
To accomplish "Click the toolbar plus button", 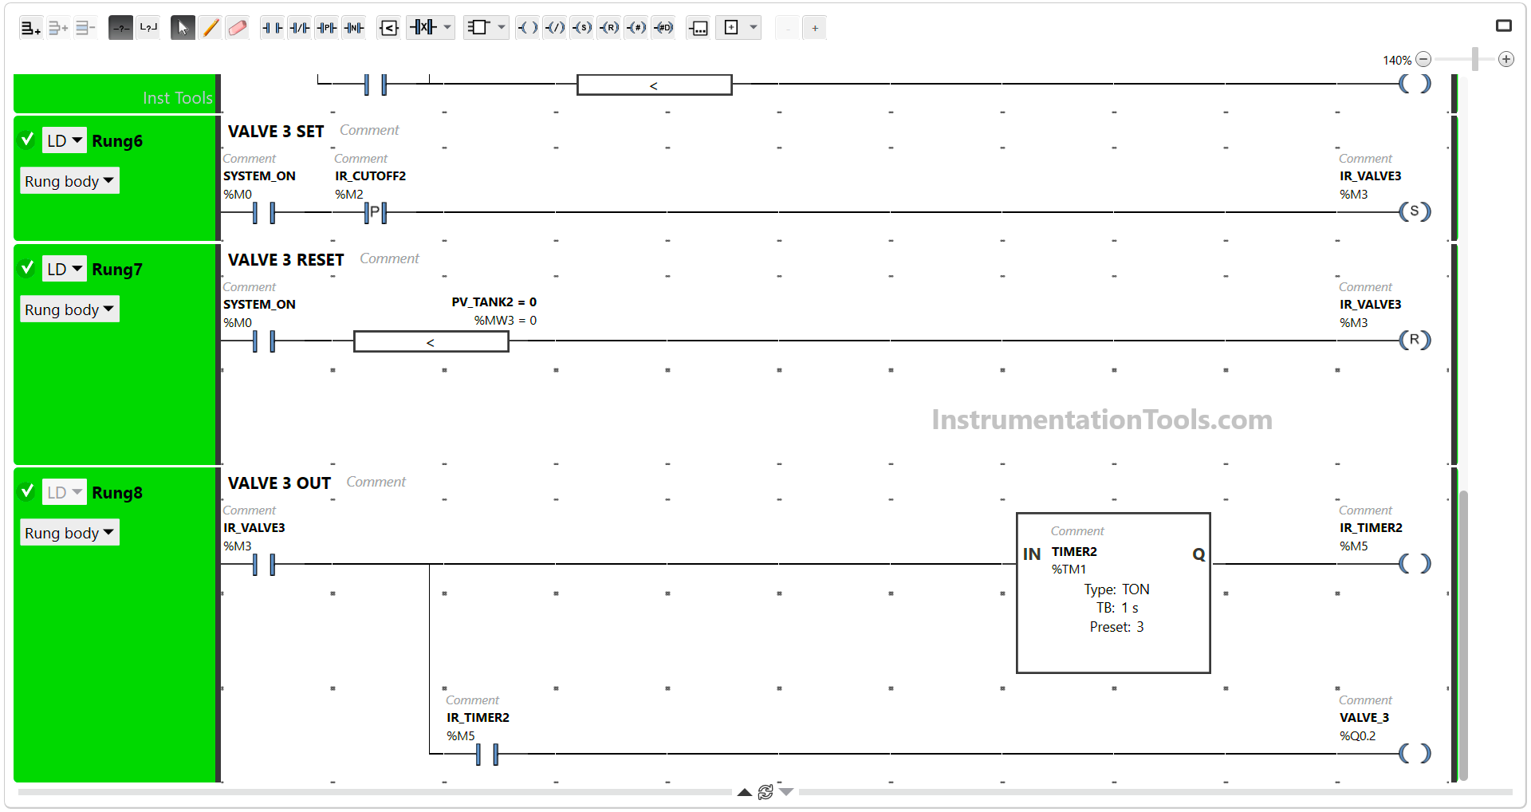I will pyautogui.click(x=815, y=28).
